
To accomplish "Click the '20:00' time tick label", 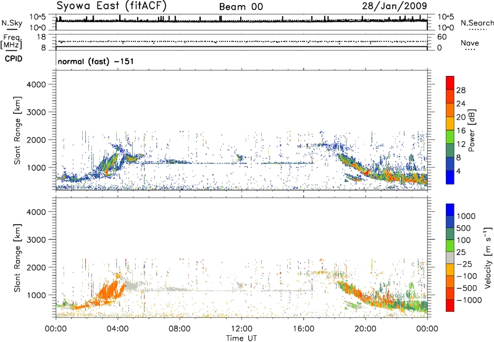I will (365, 329).
